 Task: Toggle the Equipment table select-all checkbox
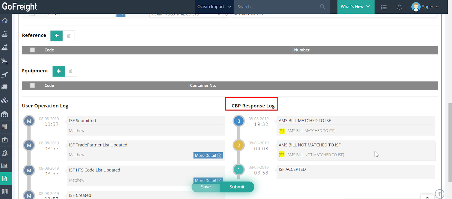tap(32, 86)
